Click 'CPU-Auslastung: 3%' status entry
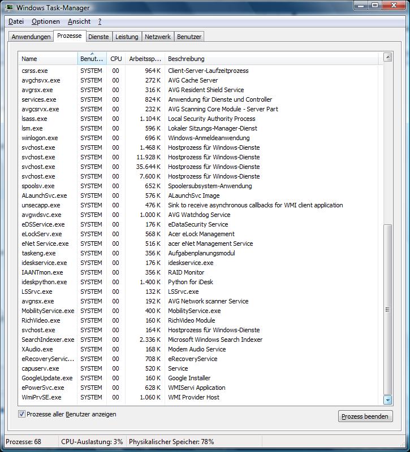 [92, 442]
